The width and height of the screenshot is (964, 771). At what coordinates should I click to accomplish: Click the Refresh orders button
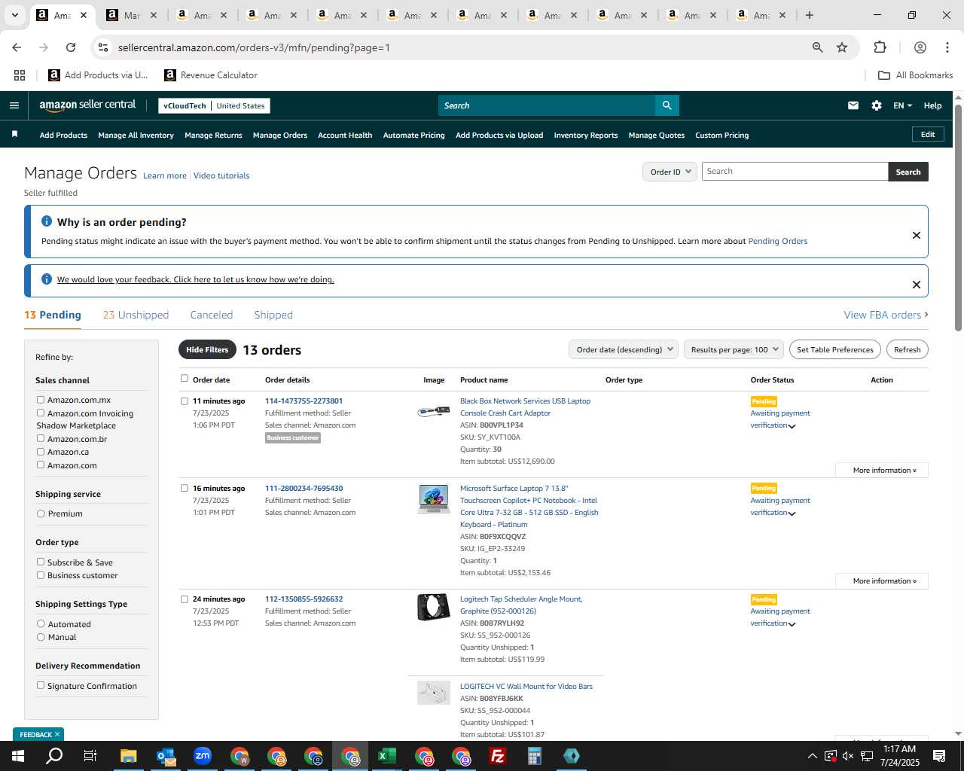(908, 349)
